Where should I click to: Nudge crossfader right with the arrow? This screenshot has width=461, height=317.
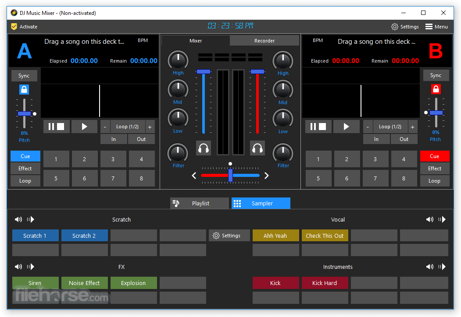pyautogui.click(x=266, y=176)
